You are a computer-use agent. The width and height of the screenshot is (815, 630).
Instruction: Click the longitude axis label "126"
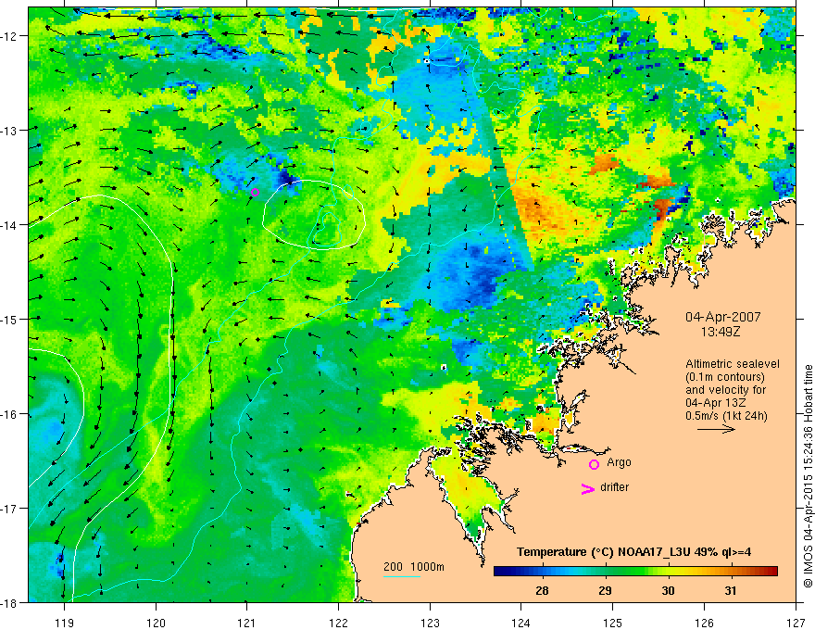pyautogui.click(x=704, y=623)
